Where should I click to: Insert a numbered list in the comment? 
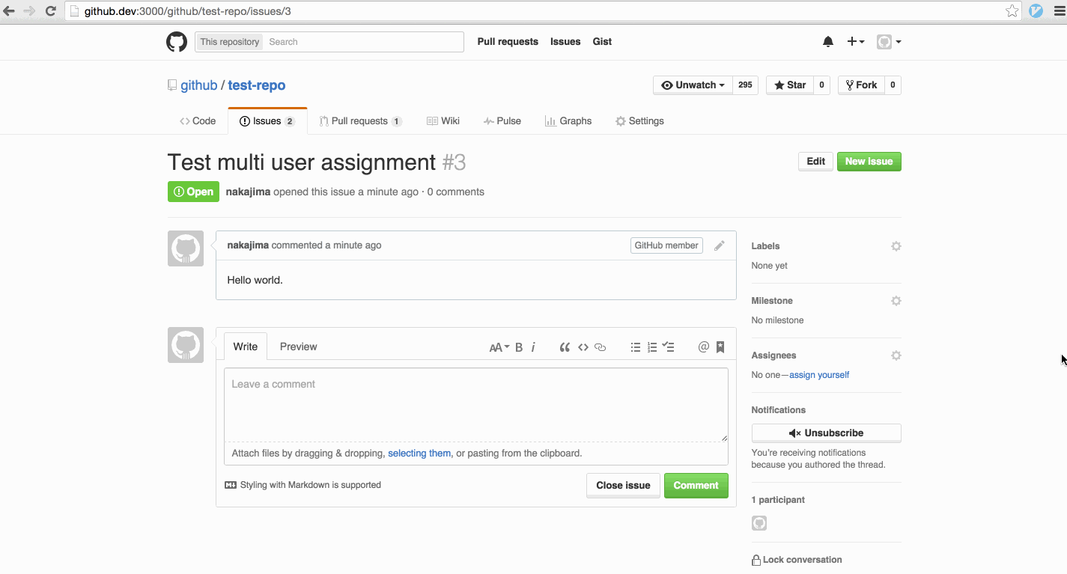[651, 346]
